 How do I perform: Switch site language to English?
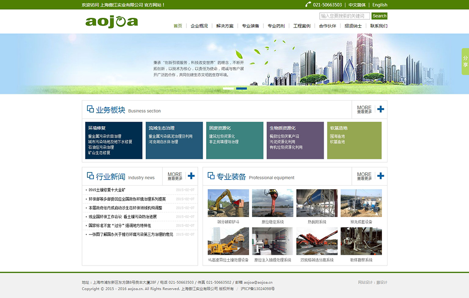[379, 5]
